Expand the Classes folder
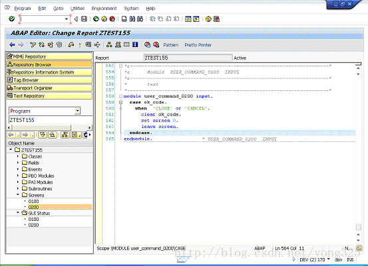This screenshot has height=266, width=368. click(18, 156)
